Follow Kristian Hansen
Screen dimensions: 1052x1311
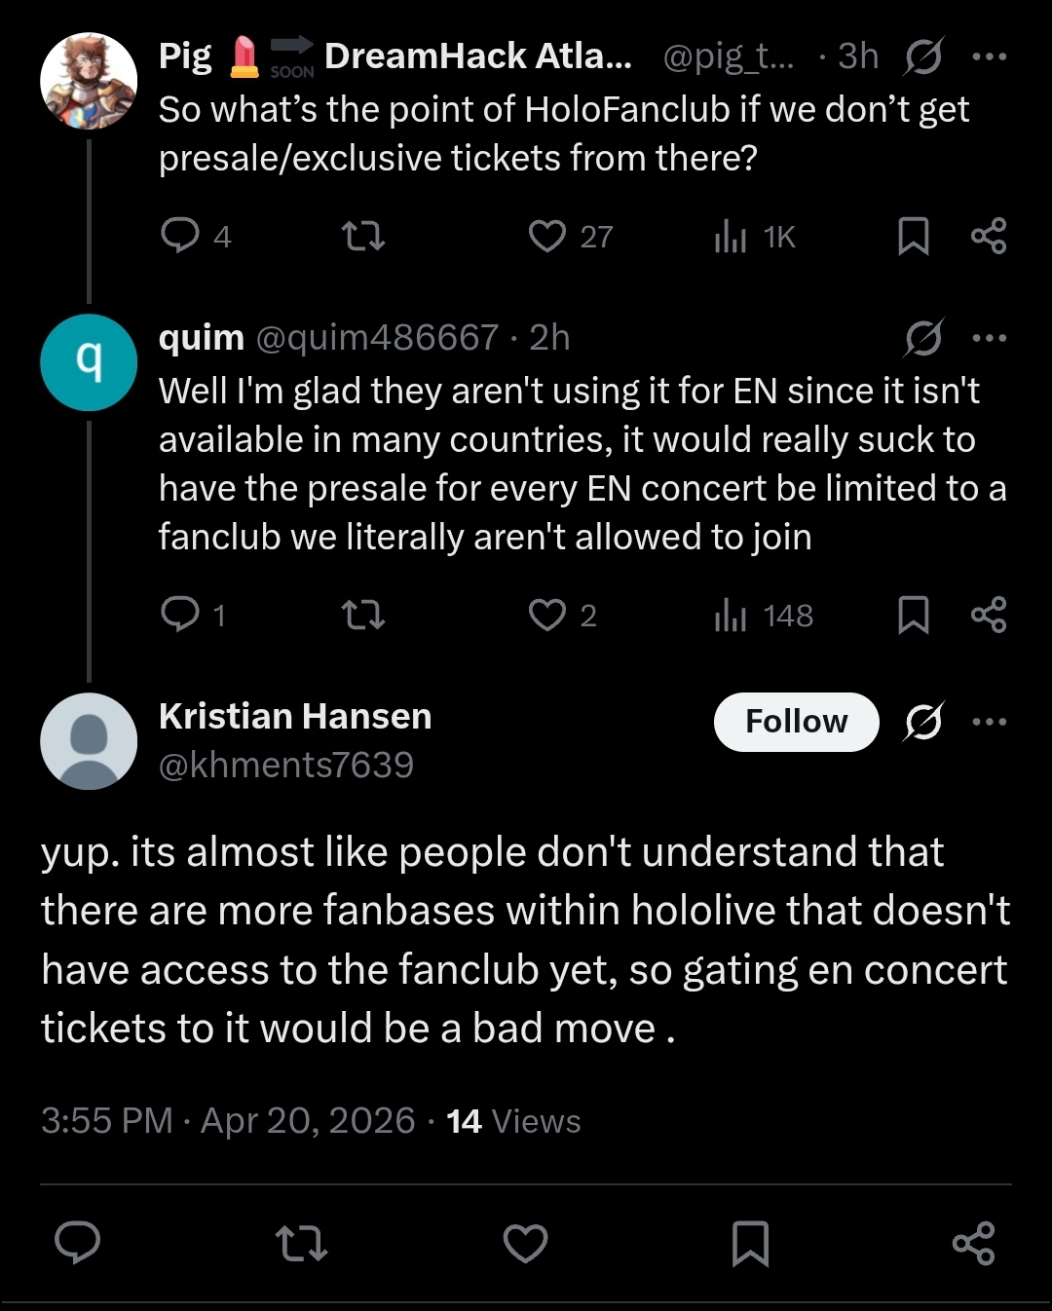tap(797, 722)
